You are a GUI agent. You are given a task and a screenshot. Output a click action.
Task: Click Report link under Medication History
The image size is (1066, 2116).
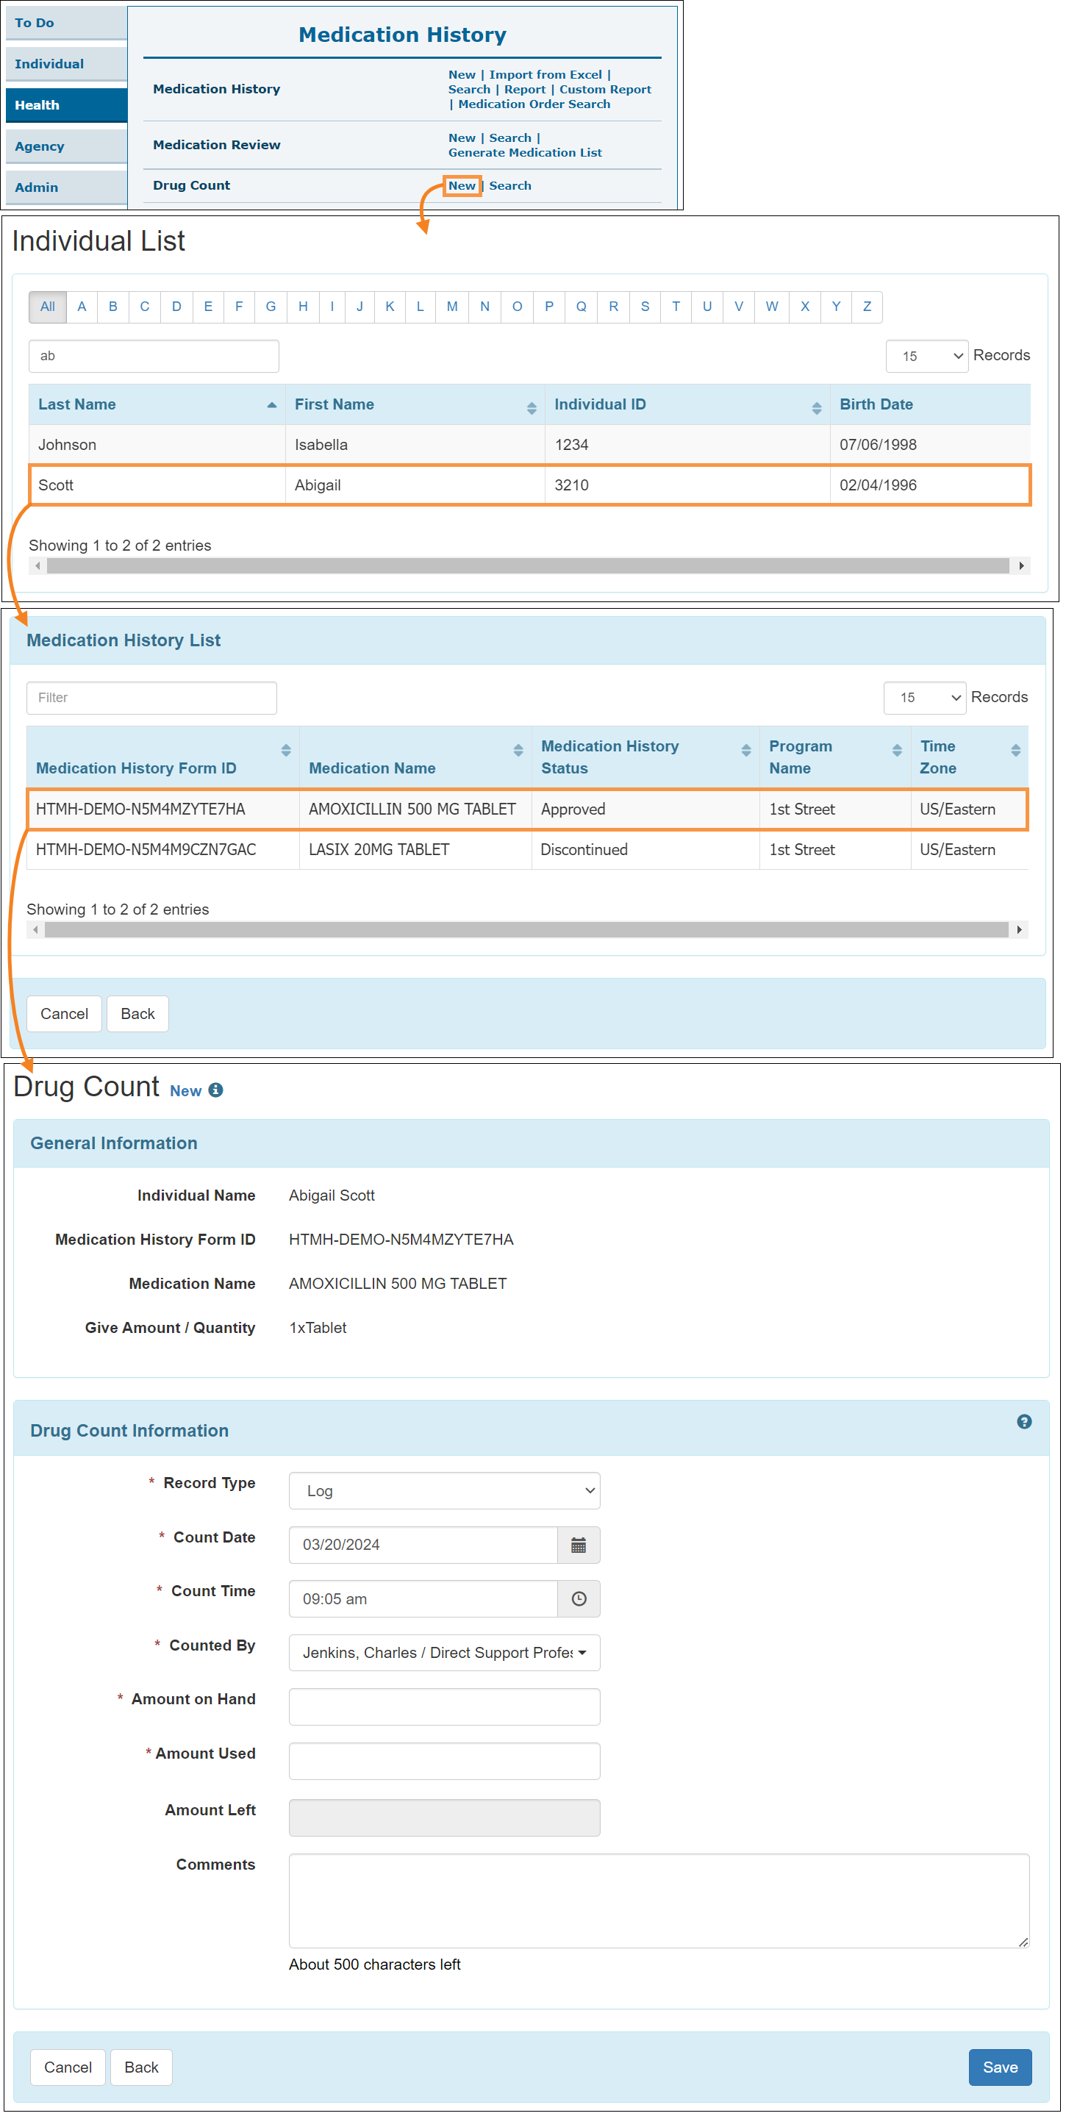point(525,90)
